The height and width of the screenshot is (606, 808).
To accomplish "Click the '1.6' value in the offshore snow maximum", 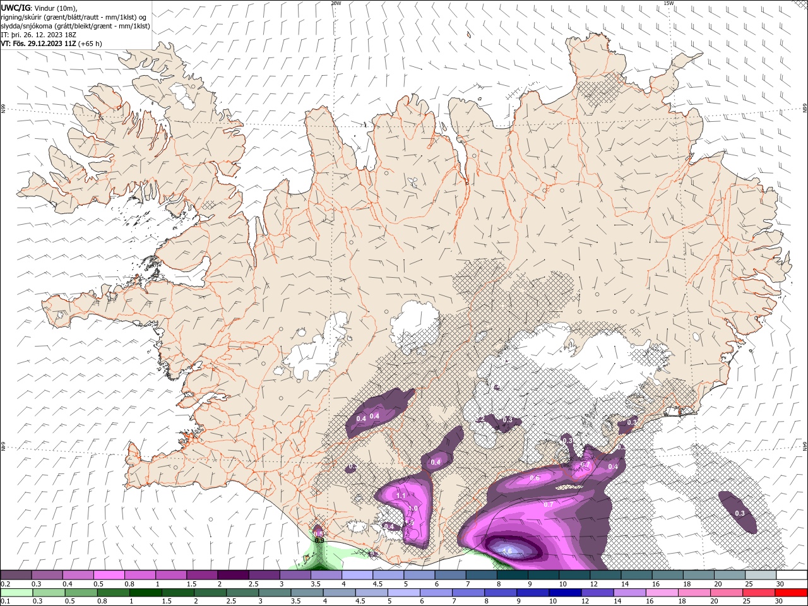I will (507, 551).
